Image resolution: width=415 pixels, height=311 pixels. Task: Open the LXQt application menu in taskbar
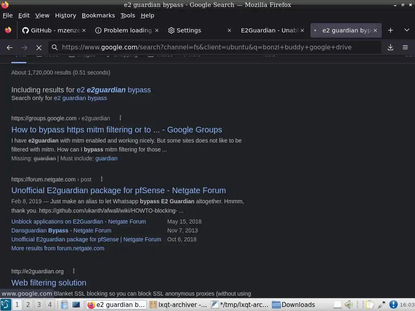(x=6, y=305)
